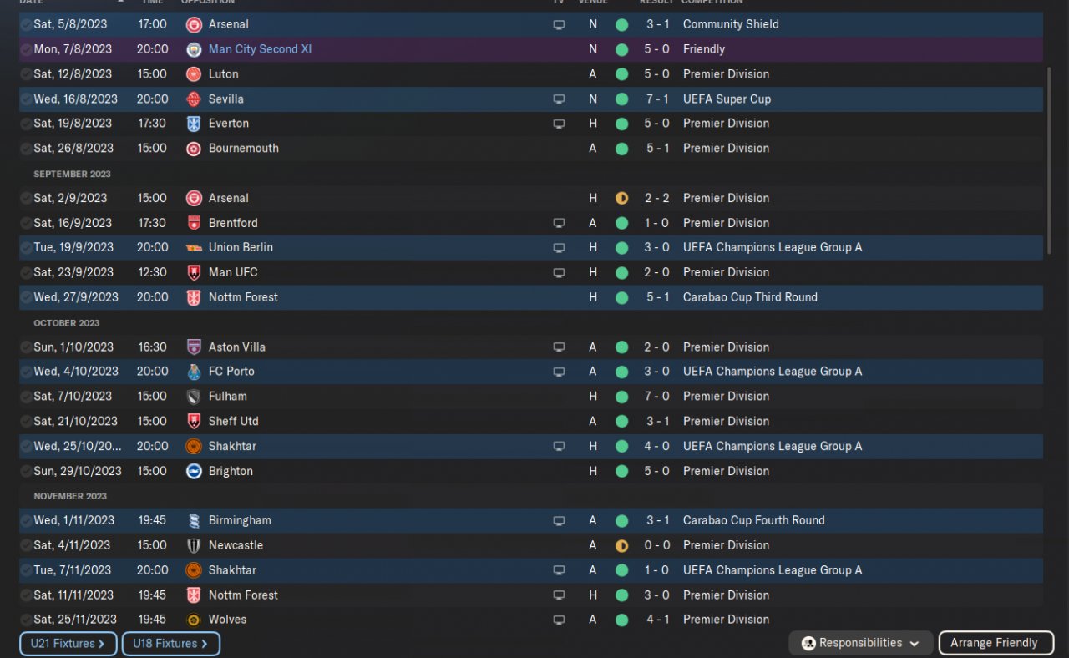Click the Brighton club badge
The height and width of the screenshot is (658, 1069).
click(x=194, y=471)
